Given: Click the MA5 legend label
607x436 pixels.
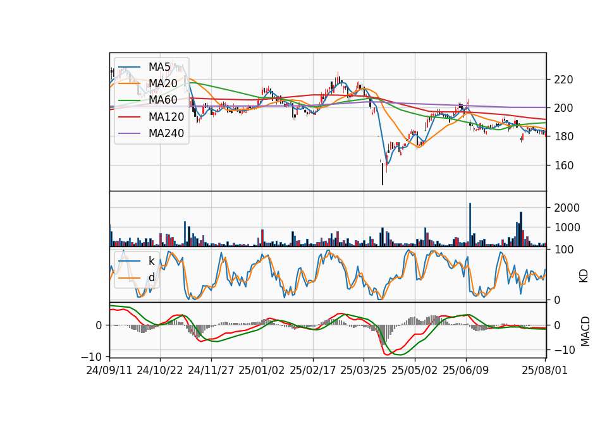Looking at the screenshot, I should point(159,67).
